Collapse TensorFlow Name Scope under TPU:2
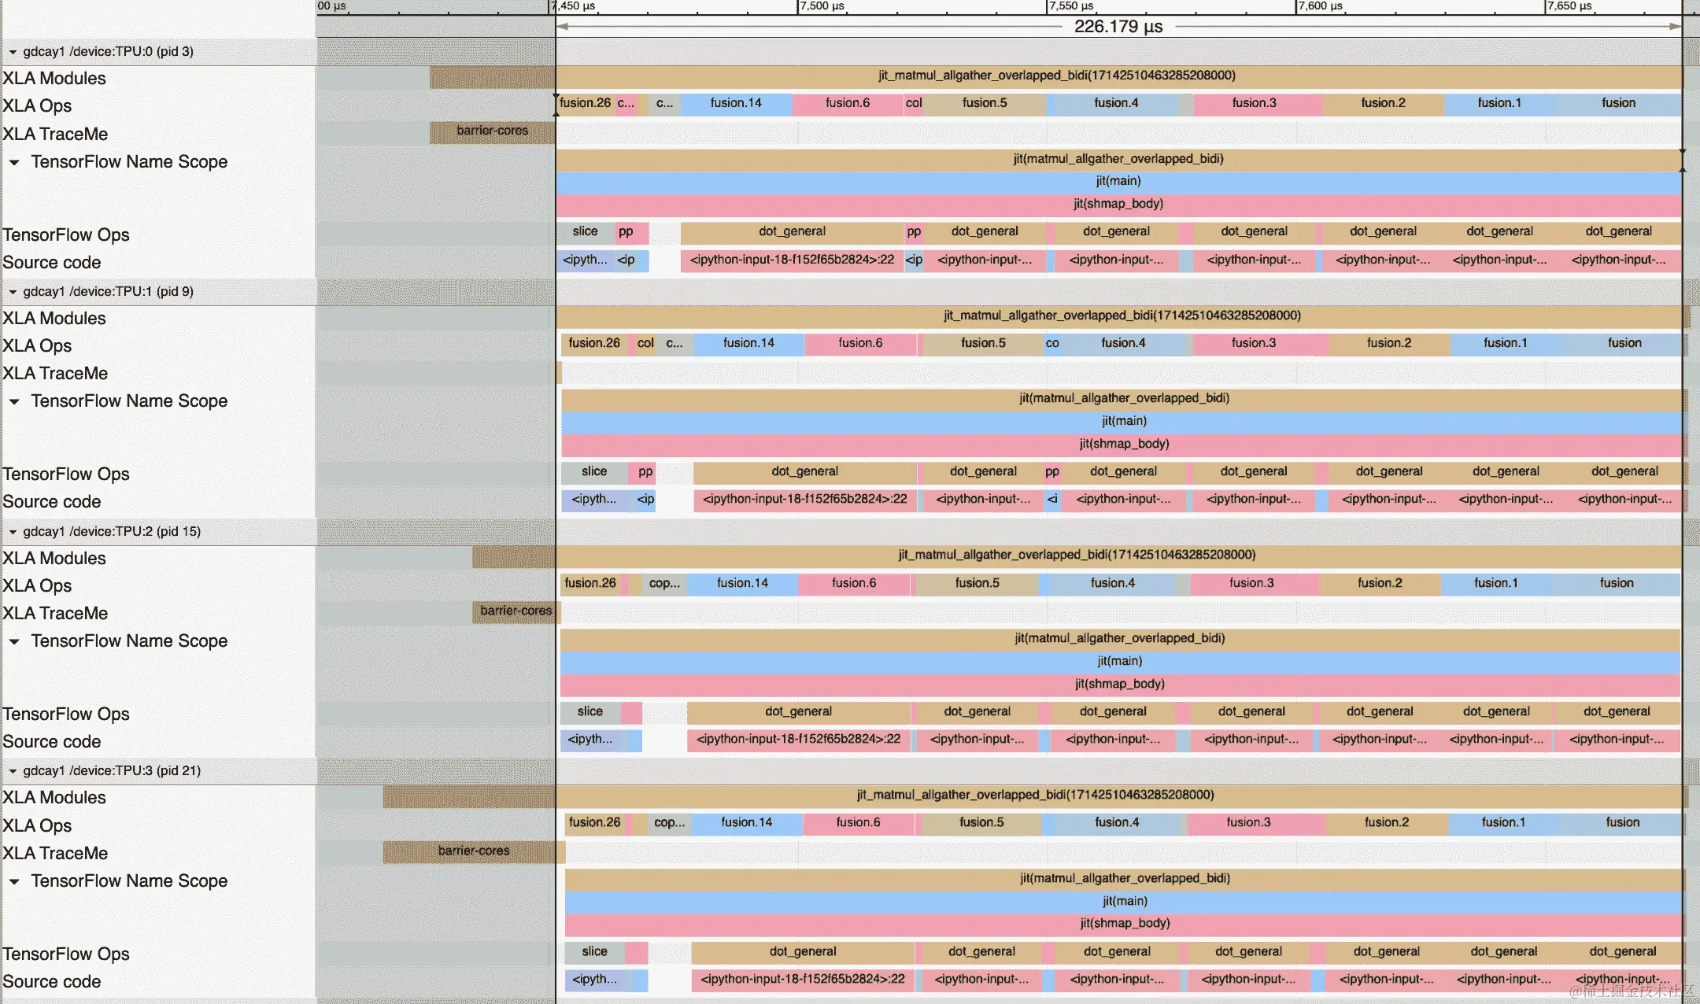Viewport: 1700px width, 1004px height. pyautogui.click(x=14, y=641)
